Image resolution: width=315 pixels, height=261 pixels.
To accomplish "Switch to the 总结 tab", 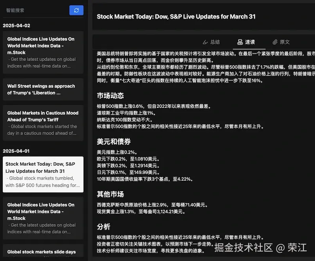I will pyautogui.click(x=216, y=42).
